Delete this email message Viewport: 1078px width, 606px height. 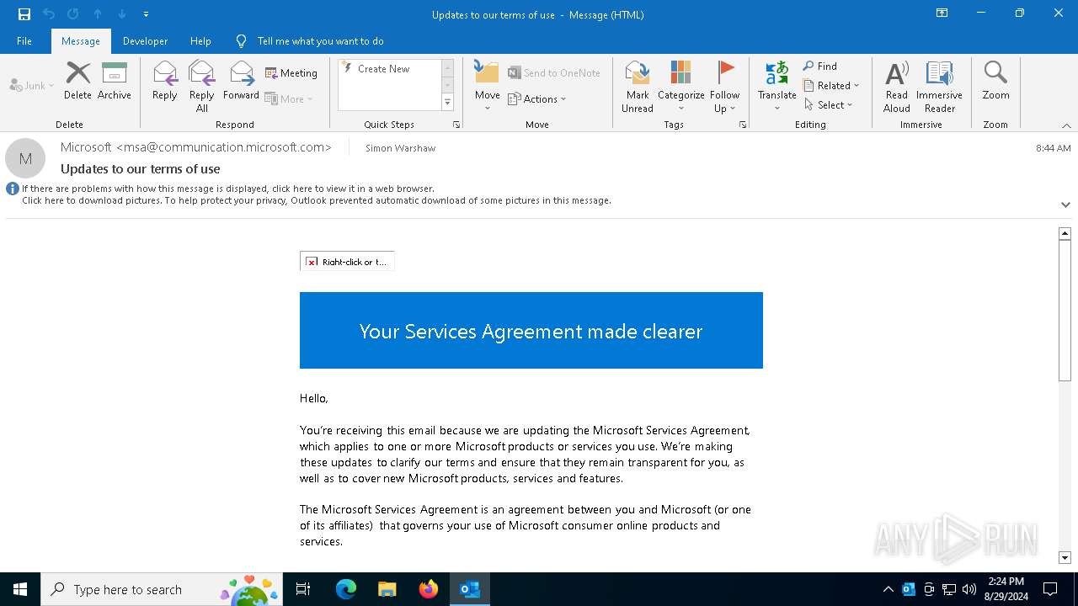pyautogui.click(x=77, y=81)
